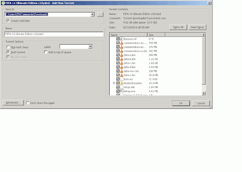Click the Autorun.inf file icon

pyautogui.click(x=122, y=39)
